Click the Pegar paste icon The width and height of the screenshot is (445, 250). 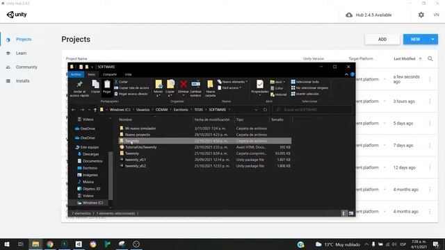pyautogui.click(x=107, y=86)
